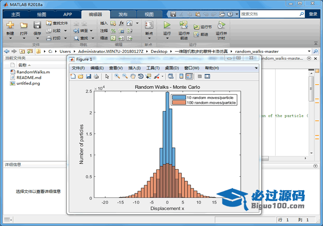This screenshot has width=323, height=226.
Task: Toggle the Data Cursor tool in Figure 1
Action: pyautogui.click(x=148, y=76)
